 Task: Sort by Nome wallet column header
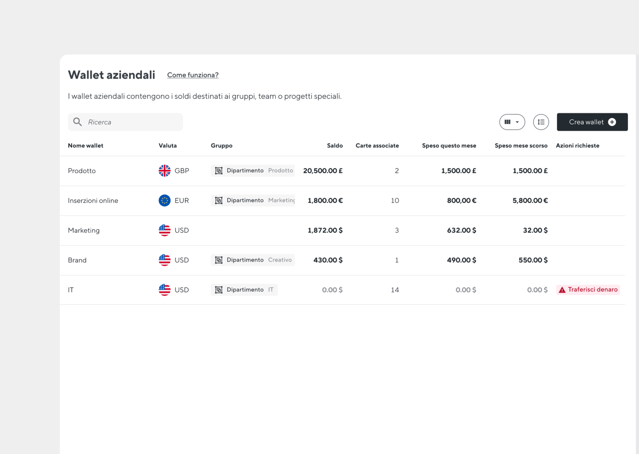[x=85, y=145]
